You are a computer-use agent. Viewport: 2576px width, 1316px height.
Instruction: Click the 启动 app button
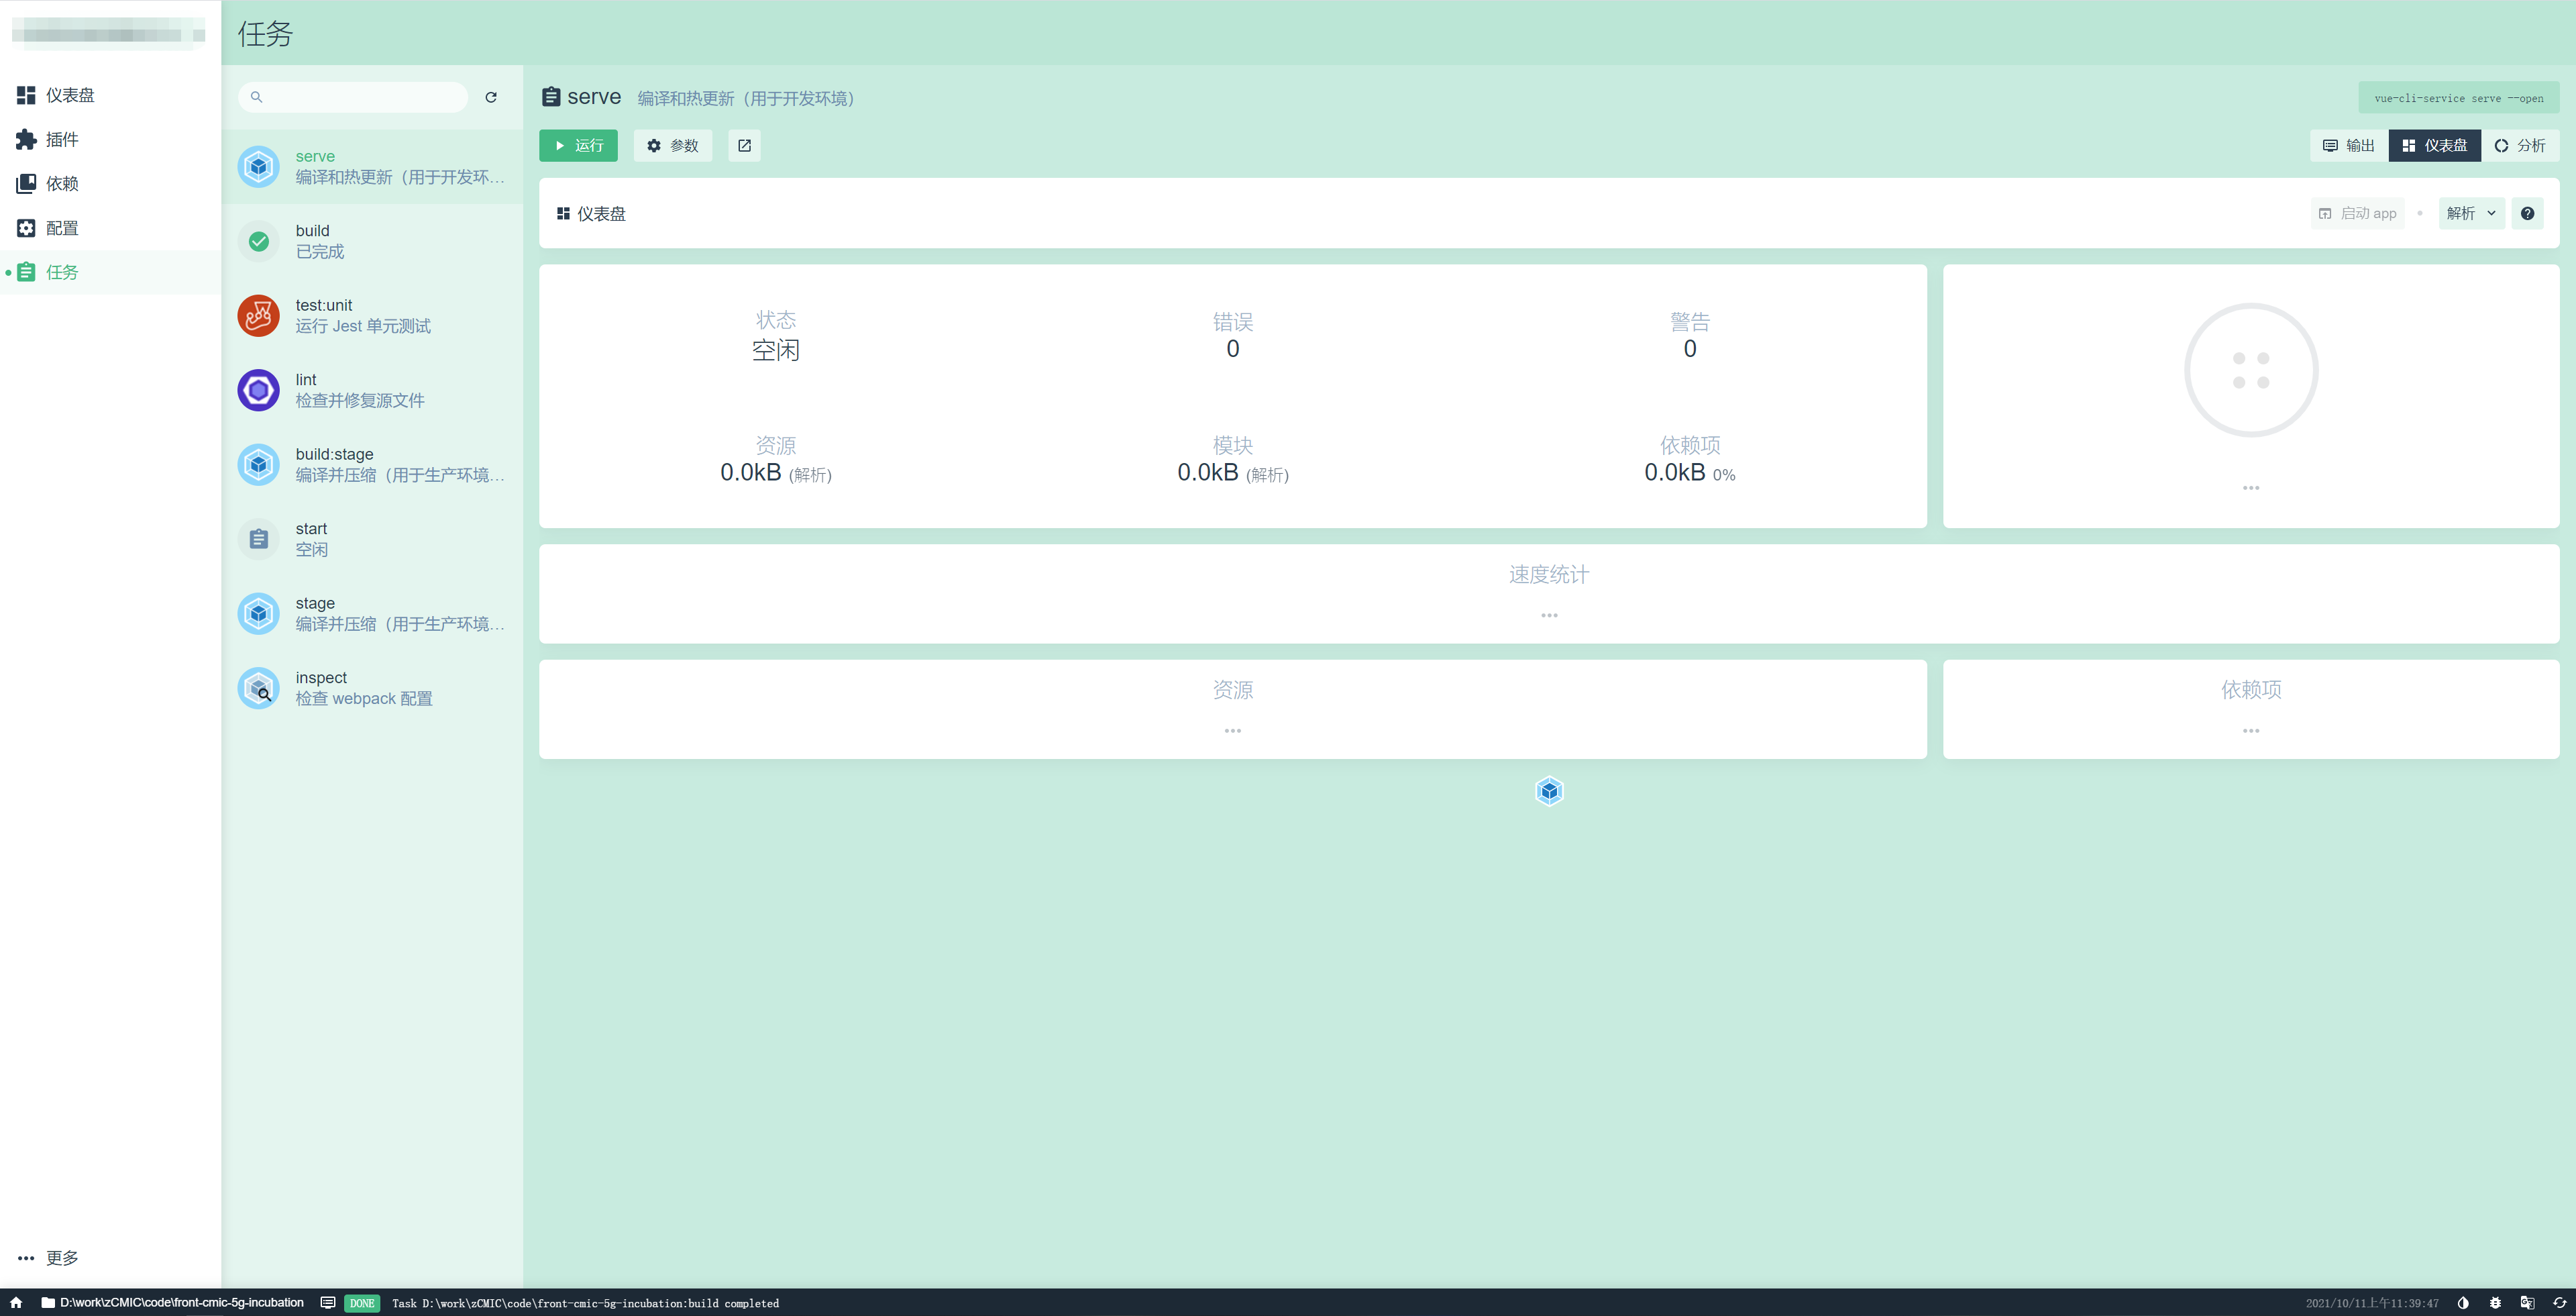2357,213
